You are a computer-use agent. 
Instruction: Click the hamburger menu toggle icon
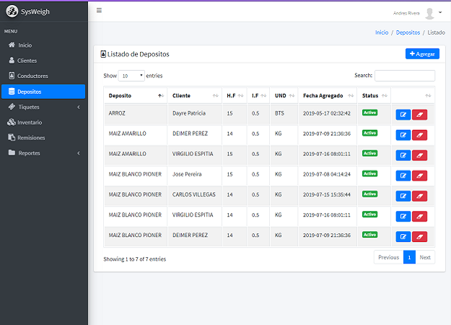(99, 10)
